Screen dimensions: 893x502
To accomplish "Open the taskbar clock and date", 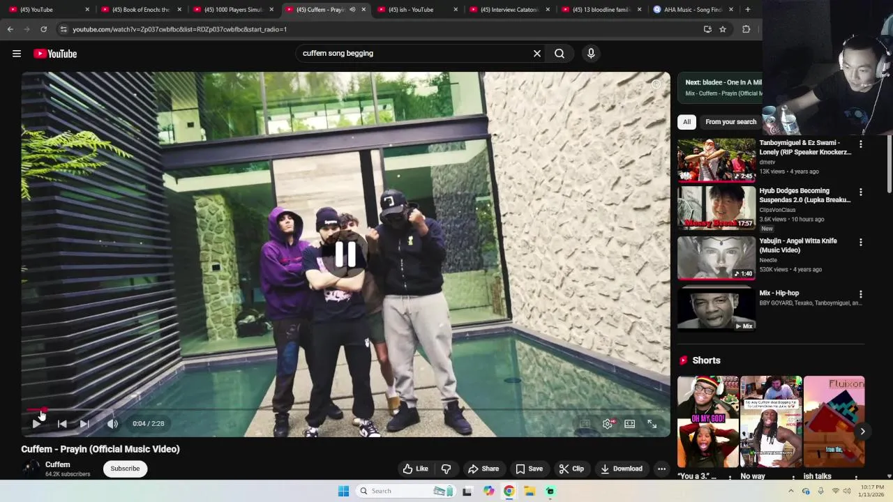I will (871, 491).
